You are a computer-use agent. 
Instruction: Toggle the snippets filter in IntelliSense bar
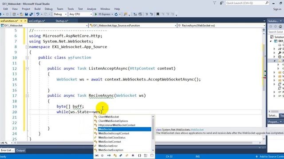click(x=152, y=155)
